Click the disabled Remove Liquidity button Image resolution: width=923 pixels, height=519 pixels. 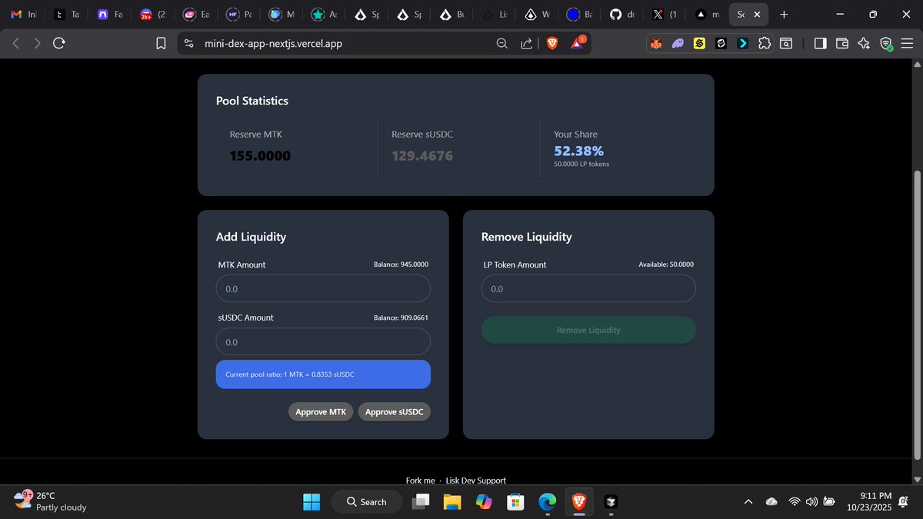point(588,330)
